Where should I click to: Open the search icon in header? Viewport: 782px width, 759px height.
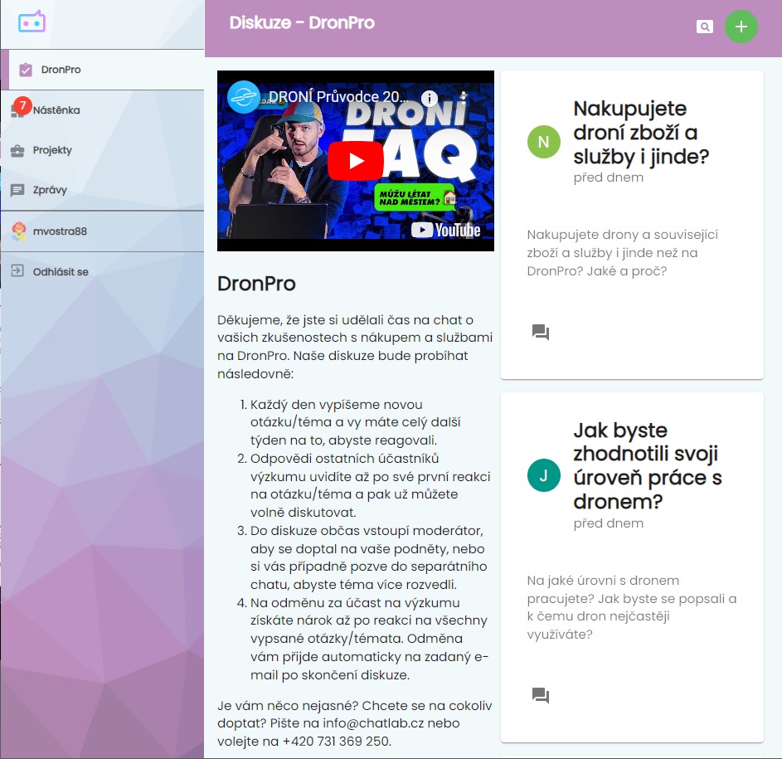coord(704,27)
